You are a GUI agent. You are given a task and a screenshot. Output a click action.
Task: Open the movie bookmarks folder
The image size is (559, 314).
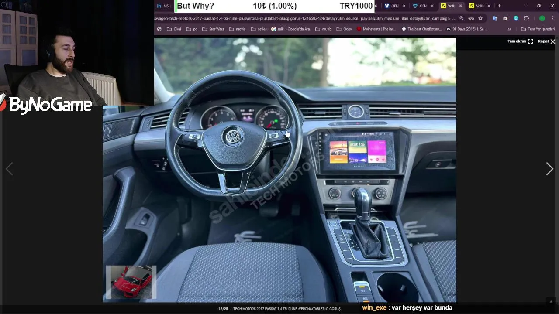tap(237, 29)
